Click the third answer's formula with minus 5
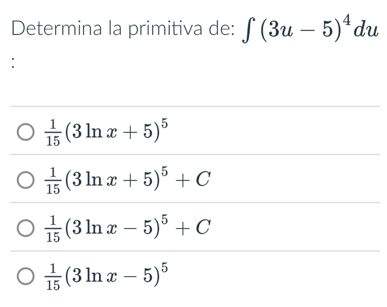Screen dimensions: 387x307 pyautogui.click(x=125, y=228)
